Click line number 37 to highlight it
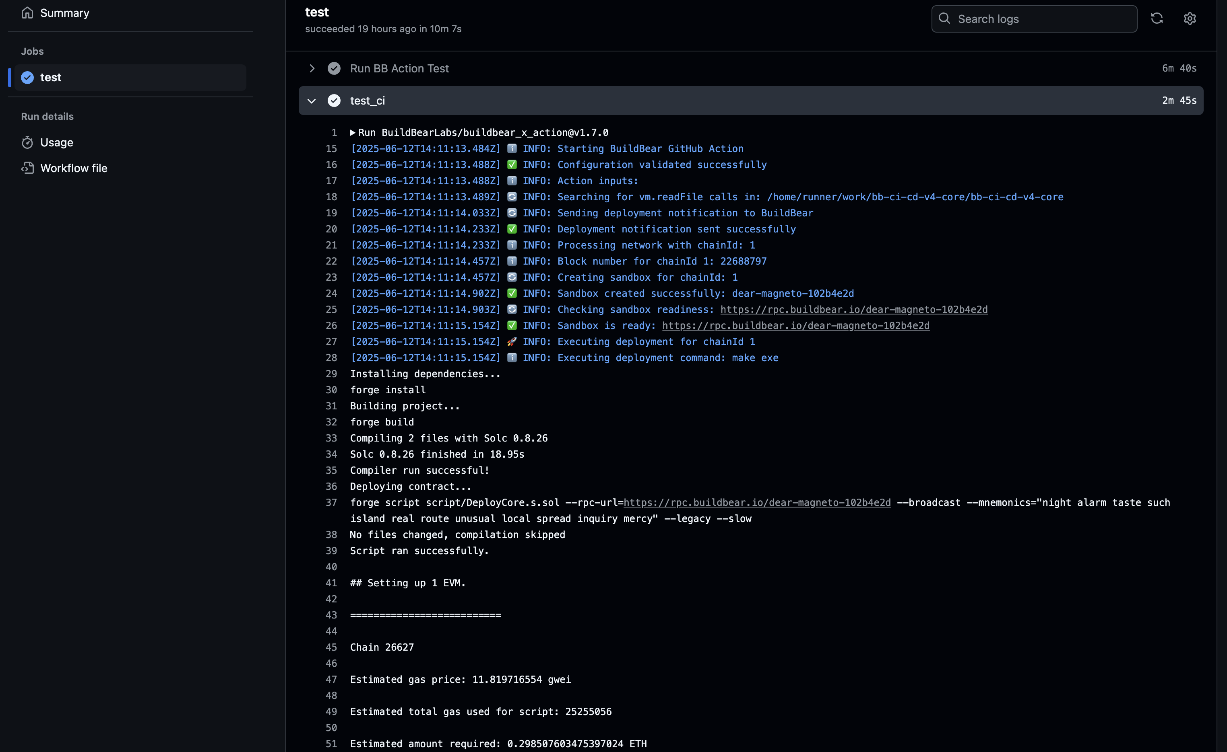 coord(331,502)
